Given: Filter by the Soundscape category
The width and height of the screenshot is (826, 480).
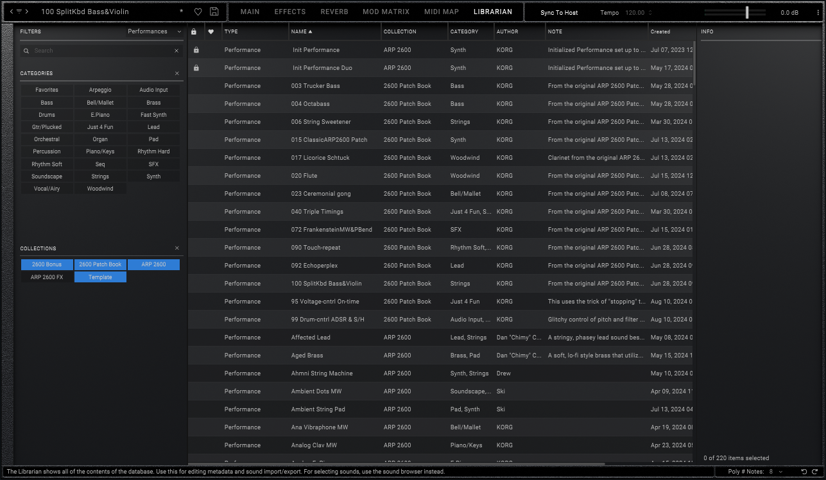Looking at the screenshot, I should [47, 176].
